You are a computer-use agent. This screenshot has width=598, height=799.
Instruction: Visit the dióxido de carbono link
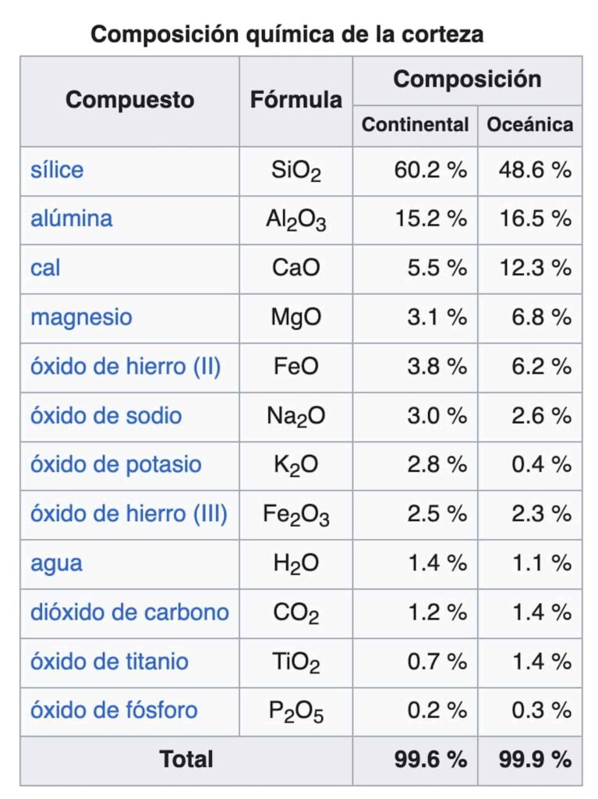tap(129, 612)
